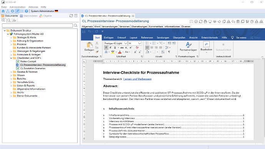The width and height of the screenshot is (265, 149).
Task: Open the sliders settings icon in header
Action: [247, 22]
